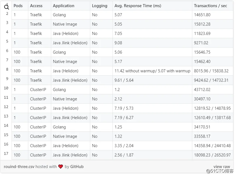This screenshot has width=236, height=176.
Task: Click the view raw link
Action: [221, 167]
